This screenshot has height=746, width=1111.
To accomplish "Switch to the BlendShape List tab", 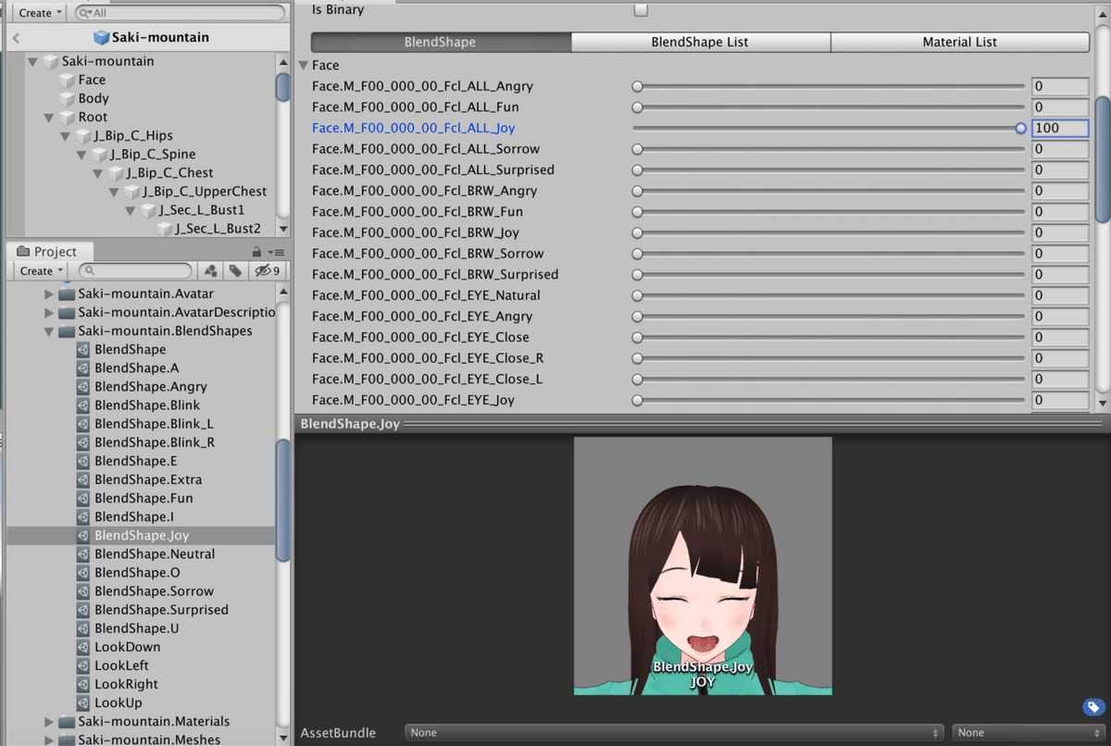I will click(700, 42).
